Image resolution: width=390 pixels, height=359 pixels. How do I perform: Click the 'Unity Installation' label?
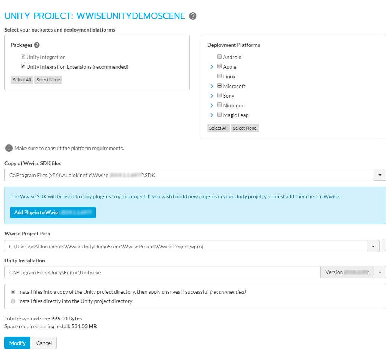25,261
